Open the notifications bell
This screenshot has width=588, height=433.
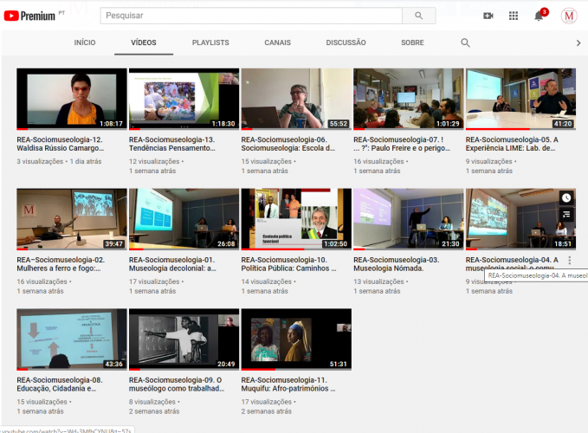click(x=539, y=16)
